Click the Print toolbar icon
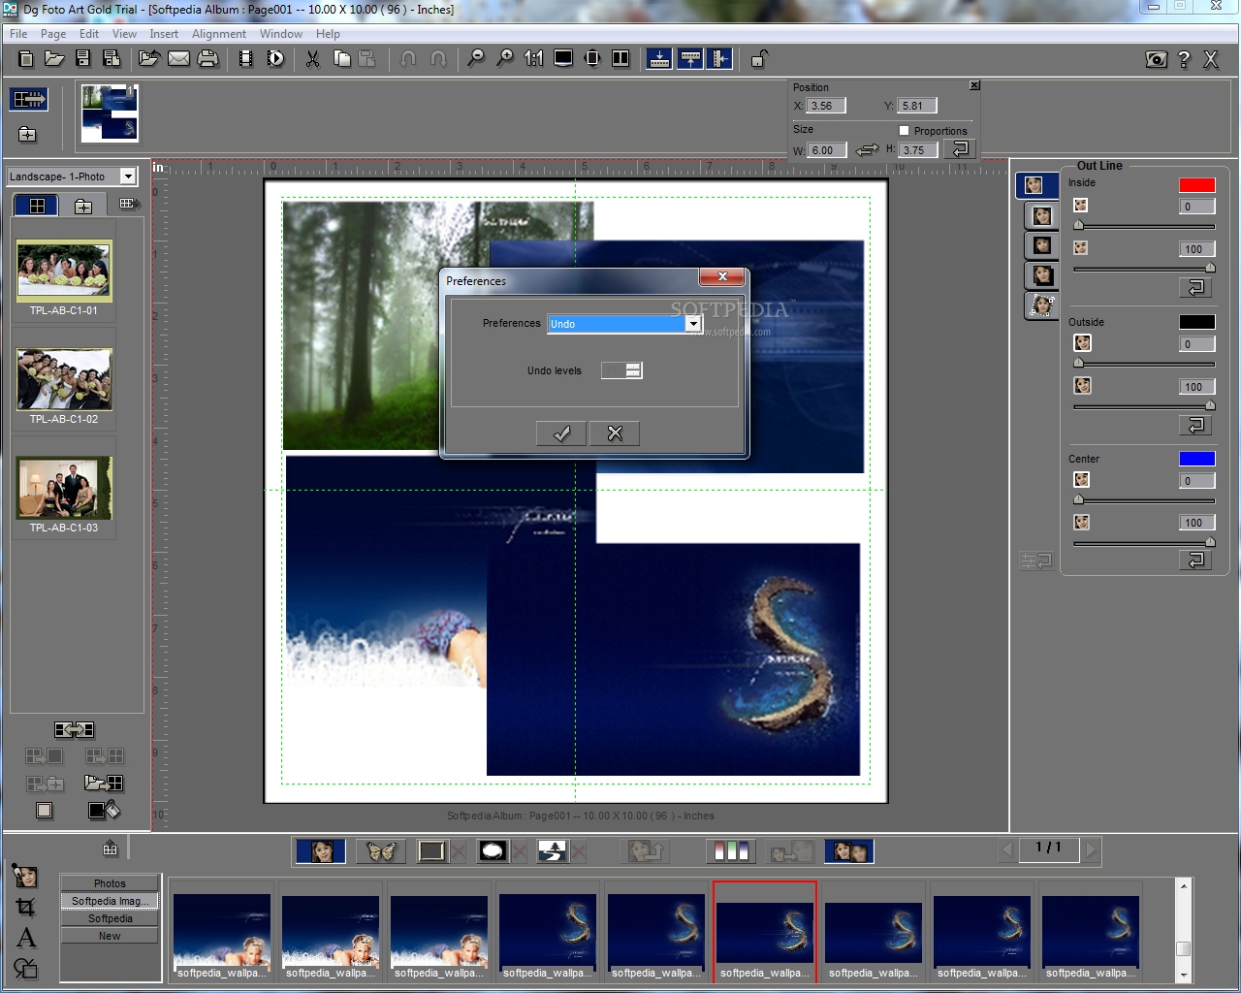 pyautogui.click(x=207, y=59)
